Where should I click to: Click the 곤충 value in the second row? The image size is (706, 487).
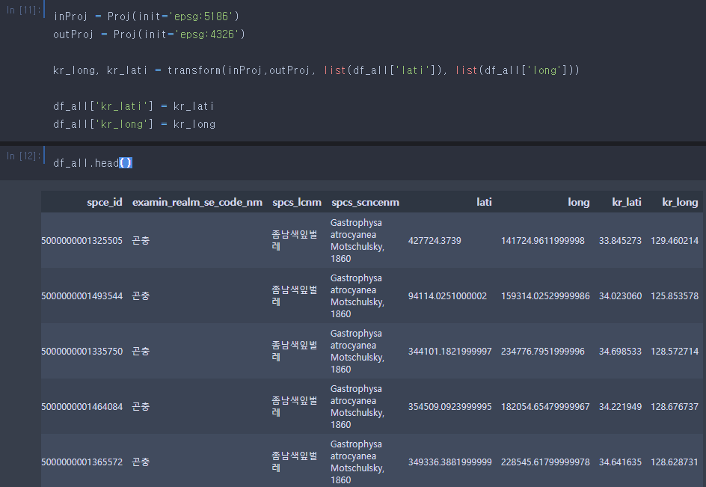[x=140, y=295]
